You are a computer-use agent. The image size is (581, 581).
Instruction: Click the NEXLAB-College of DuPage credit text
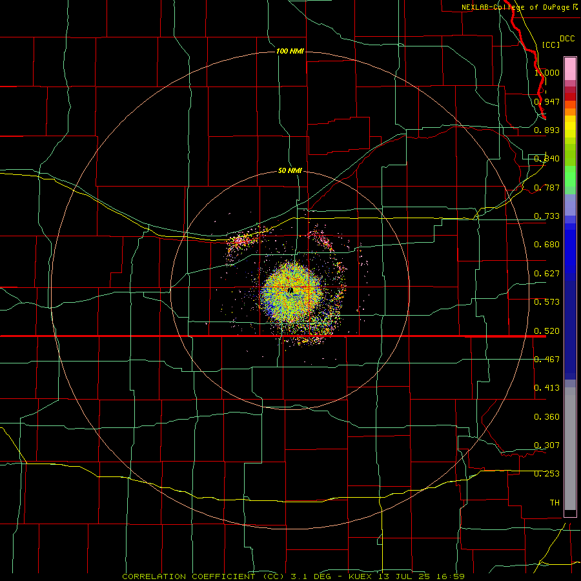(x=519, y=7)
